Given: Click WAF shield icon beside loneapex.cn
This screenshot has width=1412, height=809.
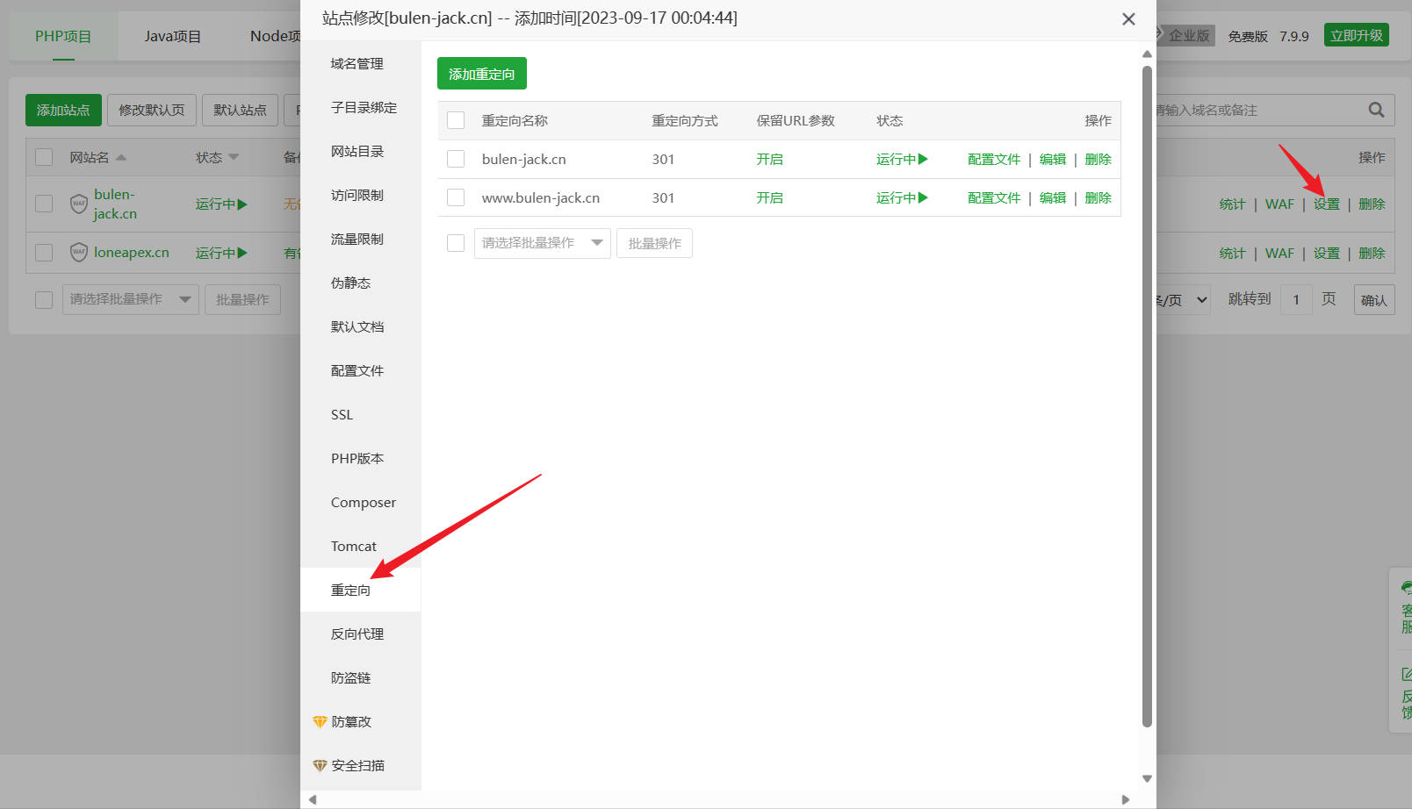Looking at the screenshot, I should (79, 253).
